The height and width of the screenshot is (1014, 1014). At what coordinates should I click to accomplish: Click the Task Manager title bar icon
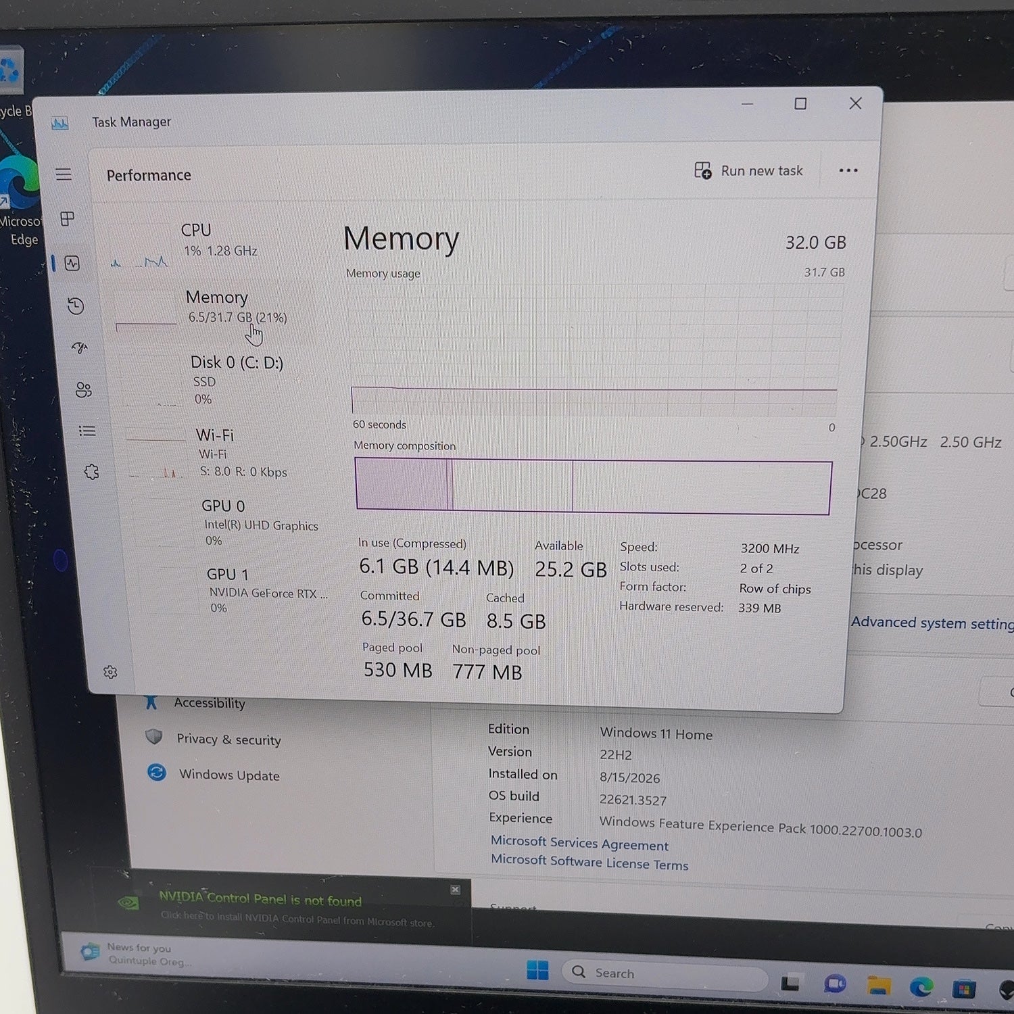point(59,123)
